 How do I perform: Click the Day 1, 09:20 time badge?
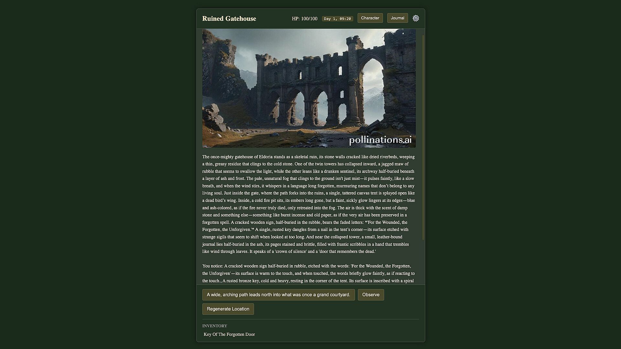tap(337, 19)
